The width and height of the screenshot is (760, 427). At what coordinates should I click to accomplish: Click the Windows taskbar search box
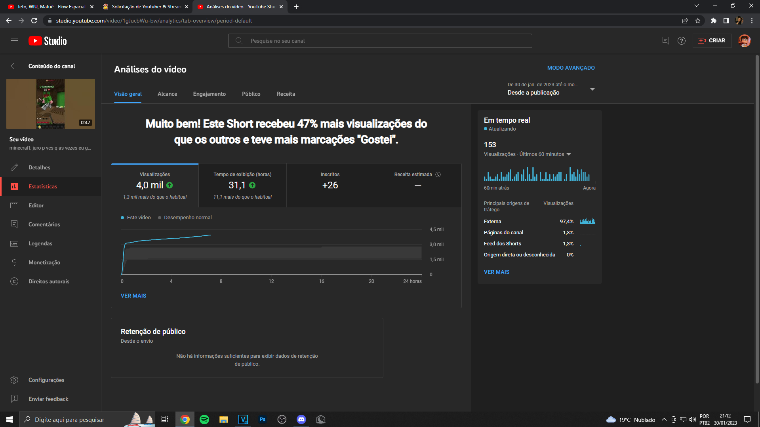(x=87, y=419)
